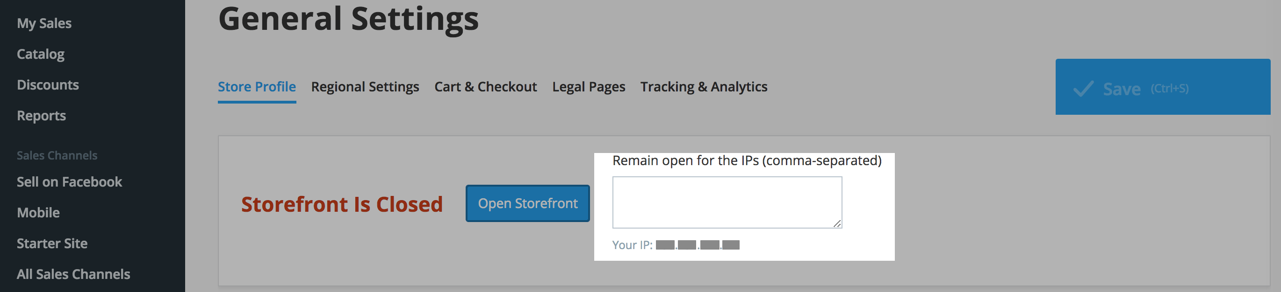Go to Discounts in the sidebar
This screenshot has width=1281, height=292.
pyautogui.click(x=48, y=85)
